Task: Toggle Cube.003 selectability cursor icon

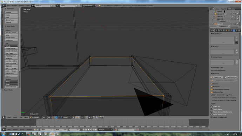Action: pyautogui.click(x=235, y=24)
